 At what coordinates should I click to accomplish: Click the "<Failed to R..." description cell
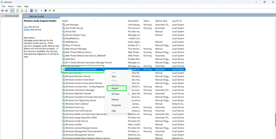point(134,38)
